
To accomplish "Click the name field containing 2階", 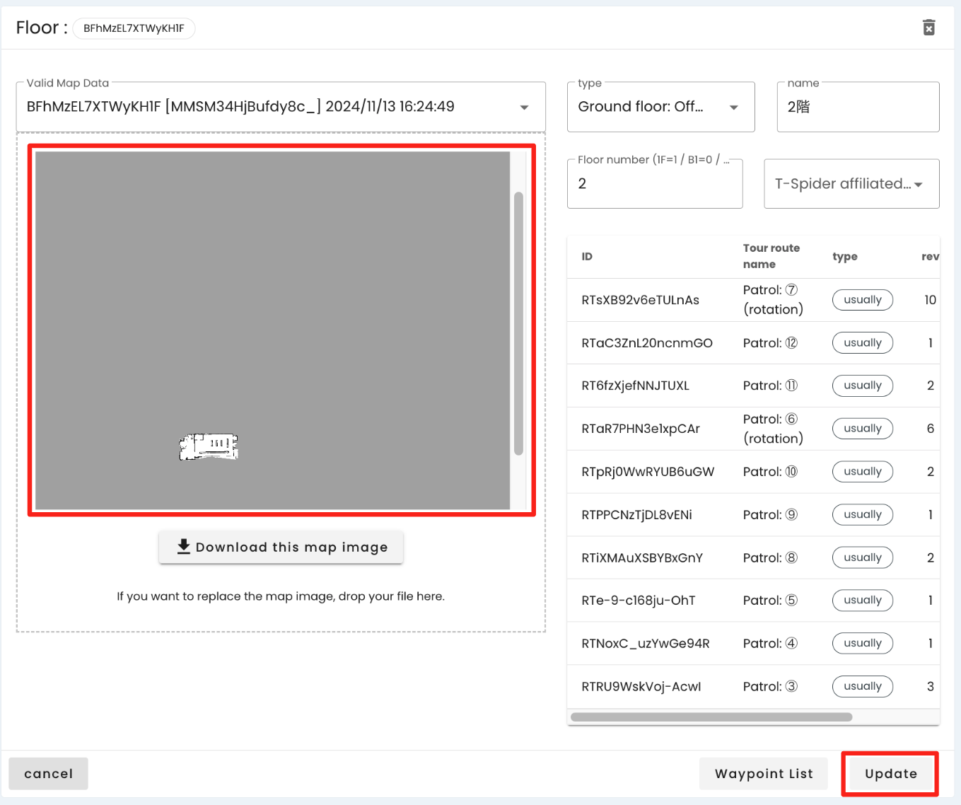I will click(x=858, y=107).
